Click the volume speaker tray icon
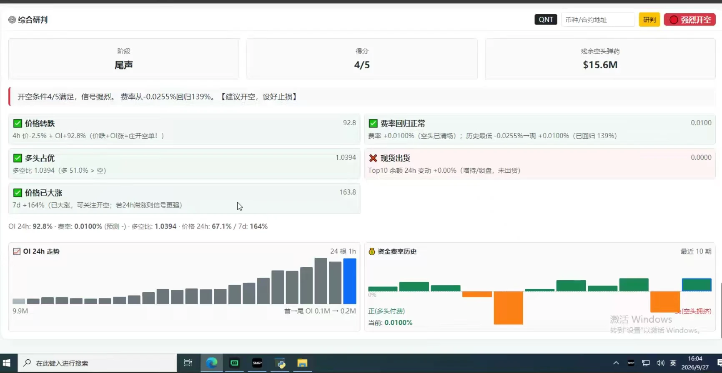Image resolution: width=722 pixels, height=373 pixels. 660,363
